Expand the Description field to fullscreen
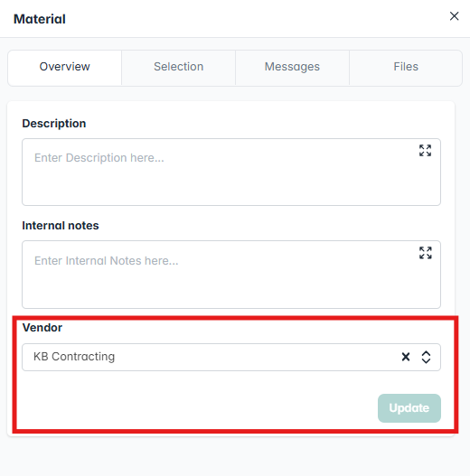 [x=425, y=150]
